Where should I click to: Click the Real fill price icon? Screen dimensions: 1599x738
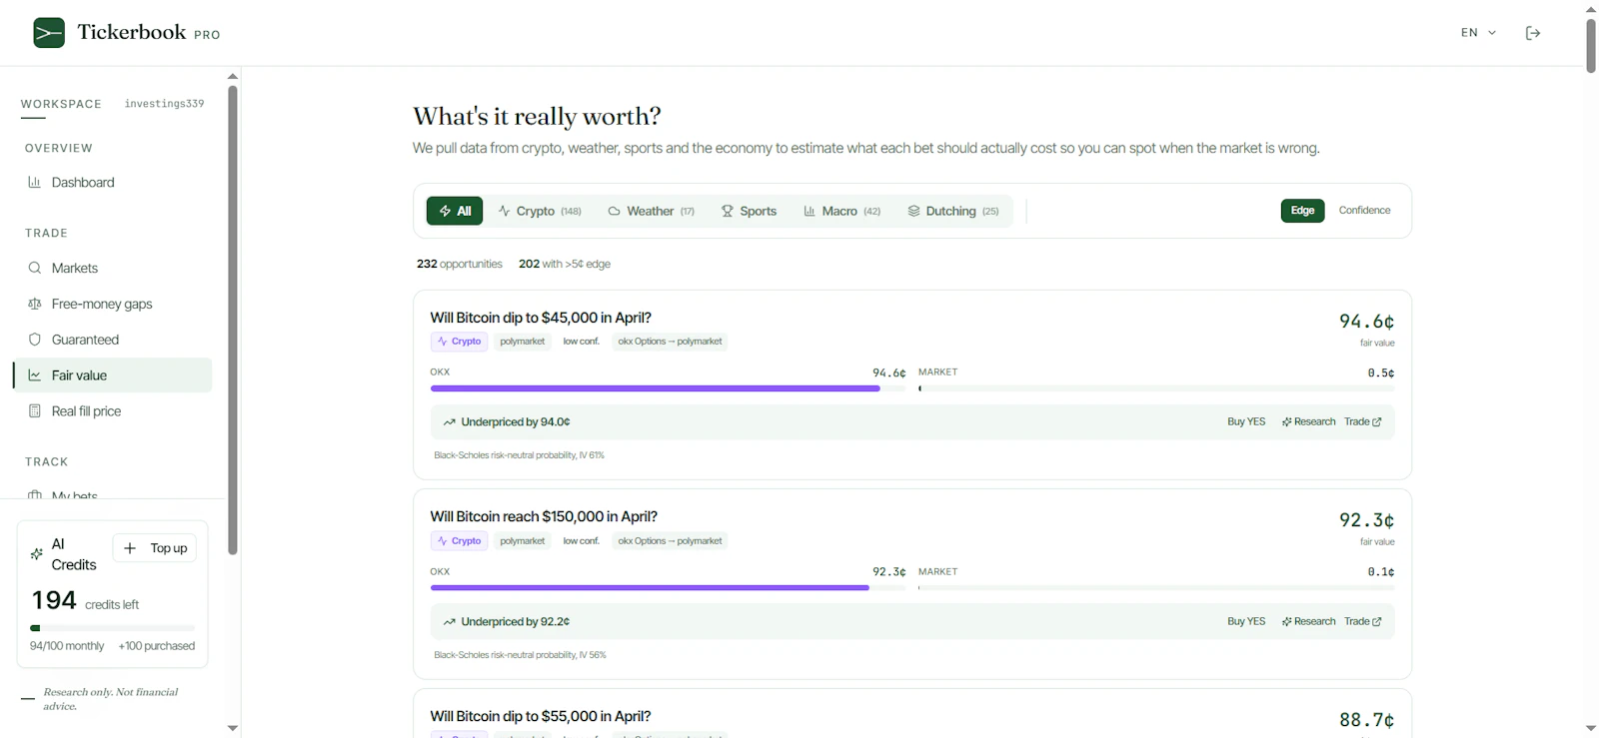[35, 411]
